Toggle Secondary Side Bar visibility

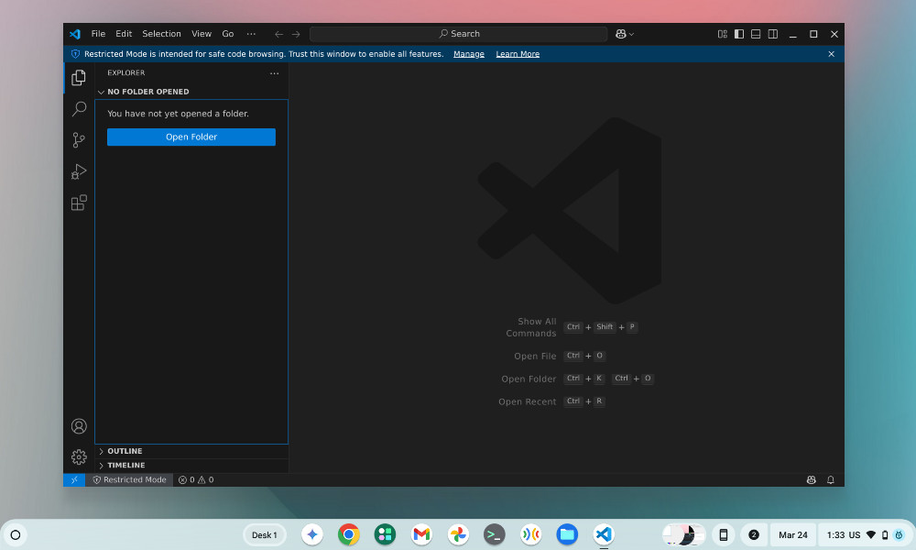pyautogui.click(x=773, y=34)
